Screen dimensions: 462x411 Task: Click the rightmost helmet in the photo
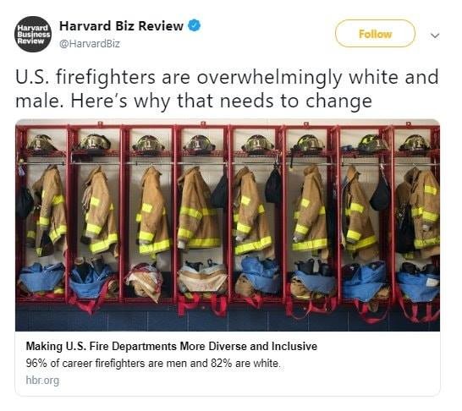415,144
